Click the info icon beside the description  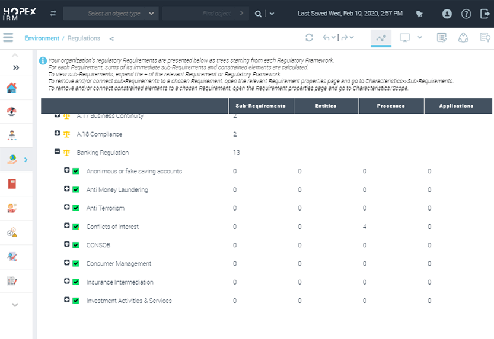coord(43,60)
